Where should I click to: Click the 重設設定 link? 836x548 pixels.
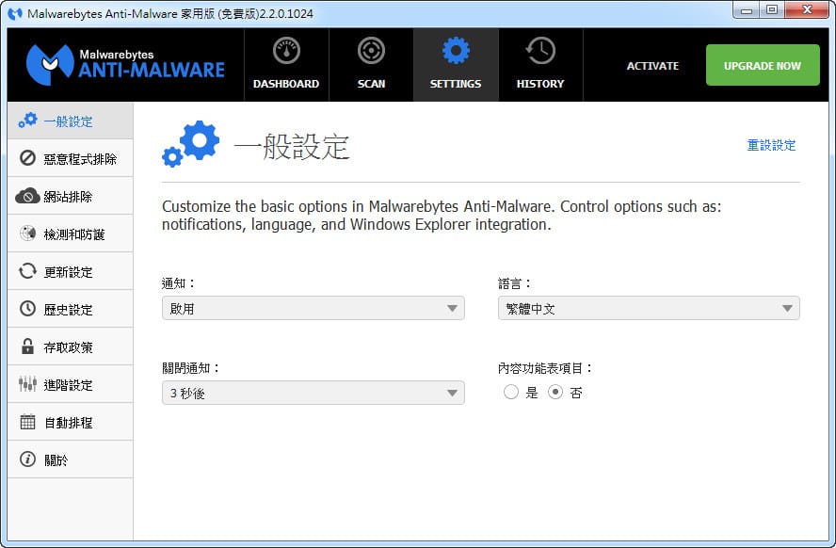(x=771, y=145)
